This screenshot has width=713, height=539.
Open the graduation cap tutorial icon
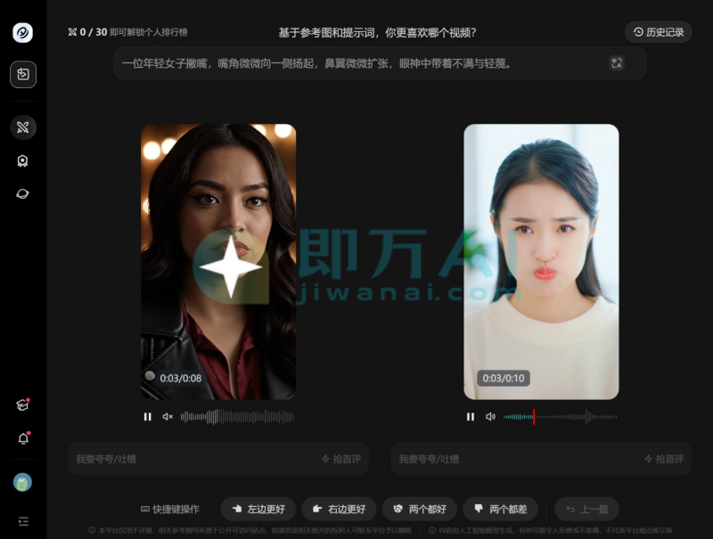(23, 405)
